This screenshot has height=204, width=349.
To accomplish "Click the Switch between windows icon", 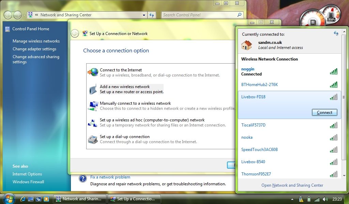I will click(39, 199).
